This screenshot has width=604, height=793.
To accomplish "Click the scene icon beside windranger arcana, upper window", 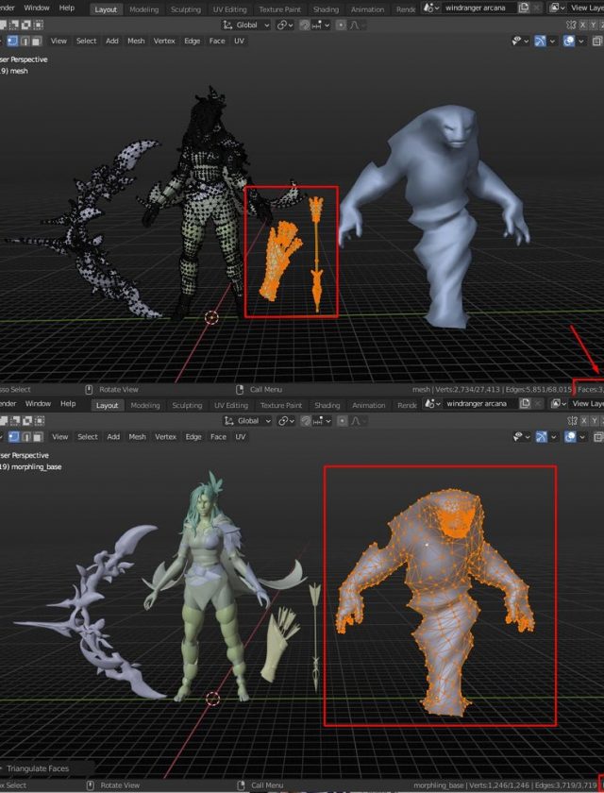I will pyautogui.click(x=431, y=8).
